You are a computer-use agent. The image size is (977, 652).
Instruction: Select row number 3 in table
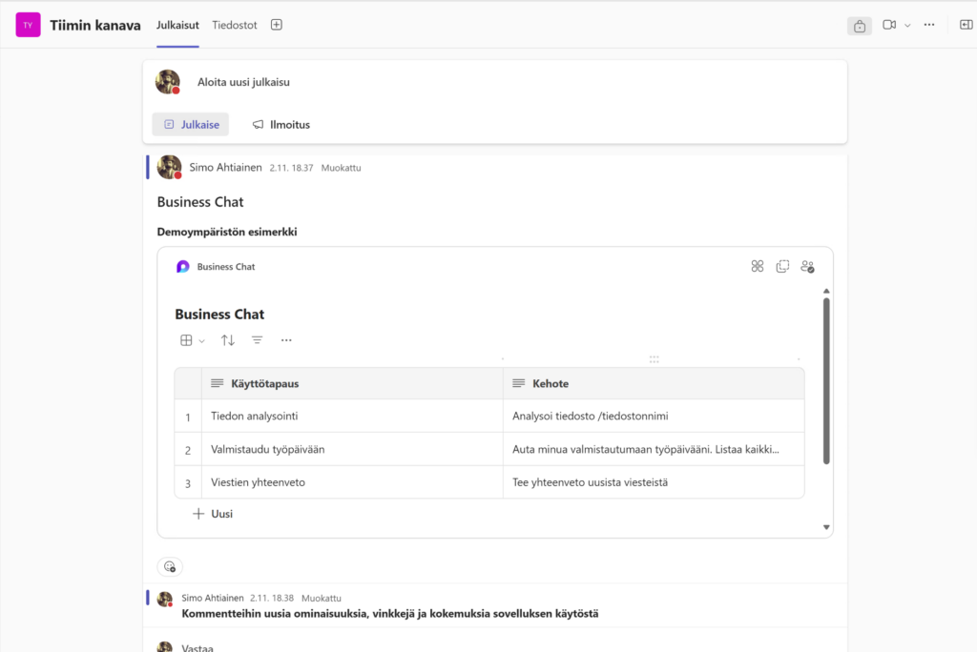(x=188, y=482)
